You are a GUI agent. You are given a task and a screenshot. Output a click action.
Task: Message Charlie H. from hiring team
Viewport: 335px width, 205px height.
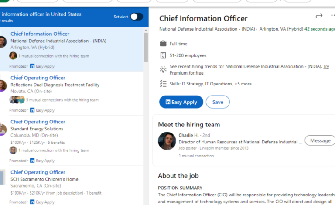[320, 140]
